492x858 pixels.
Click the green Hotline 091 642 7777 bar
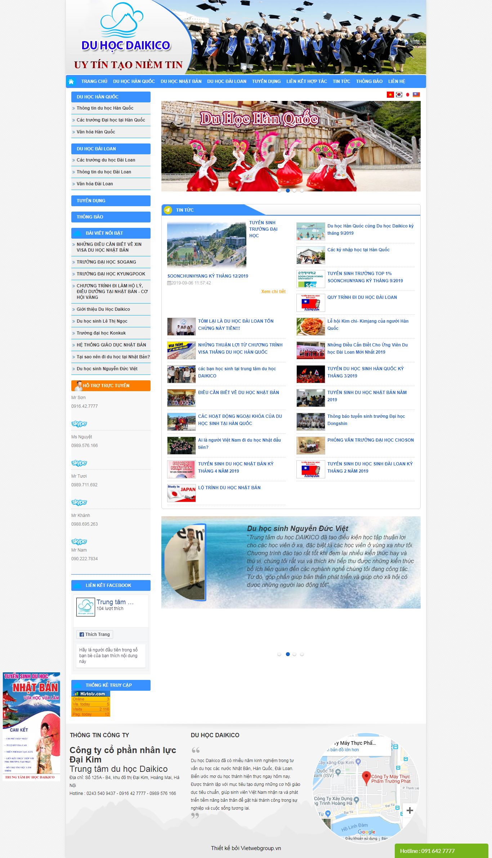click(x=442, y=851)
